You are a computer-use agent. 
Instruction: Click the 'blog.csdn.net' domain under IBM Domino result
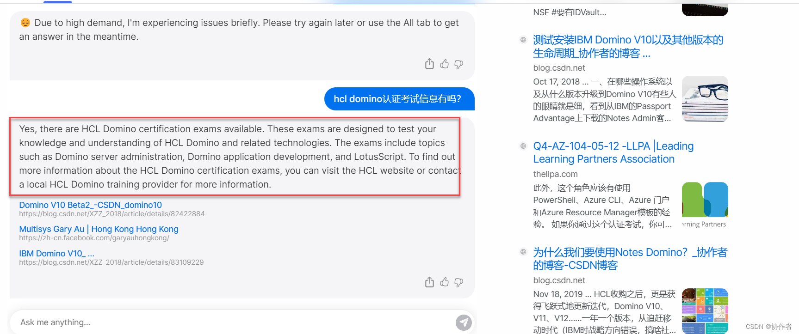click(x=559, y=68)
